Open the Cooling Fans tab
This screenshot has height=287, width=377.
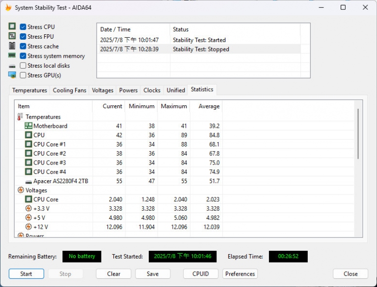coord(70,90)
